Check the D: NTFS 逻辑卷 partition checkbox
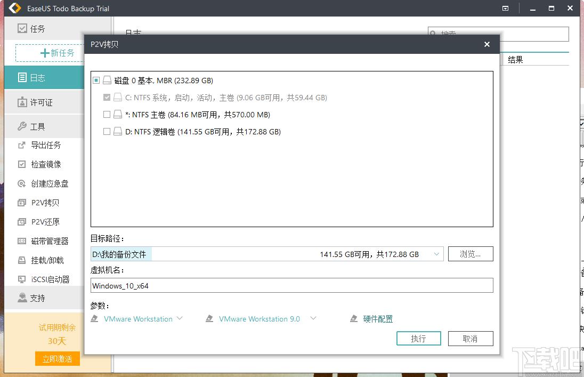This screenshot has width=584, height=377. pos(107,132)
